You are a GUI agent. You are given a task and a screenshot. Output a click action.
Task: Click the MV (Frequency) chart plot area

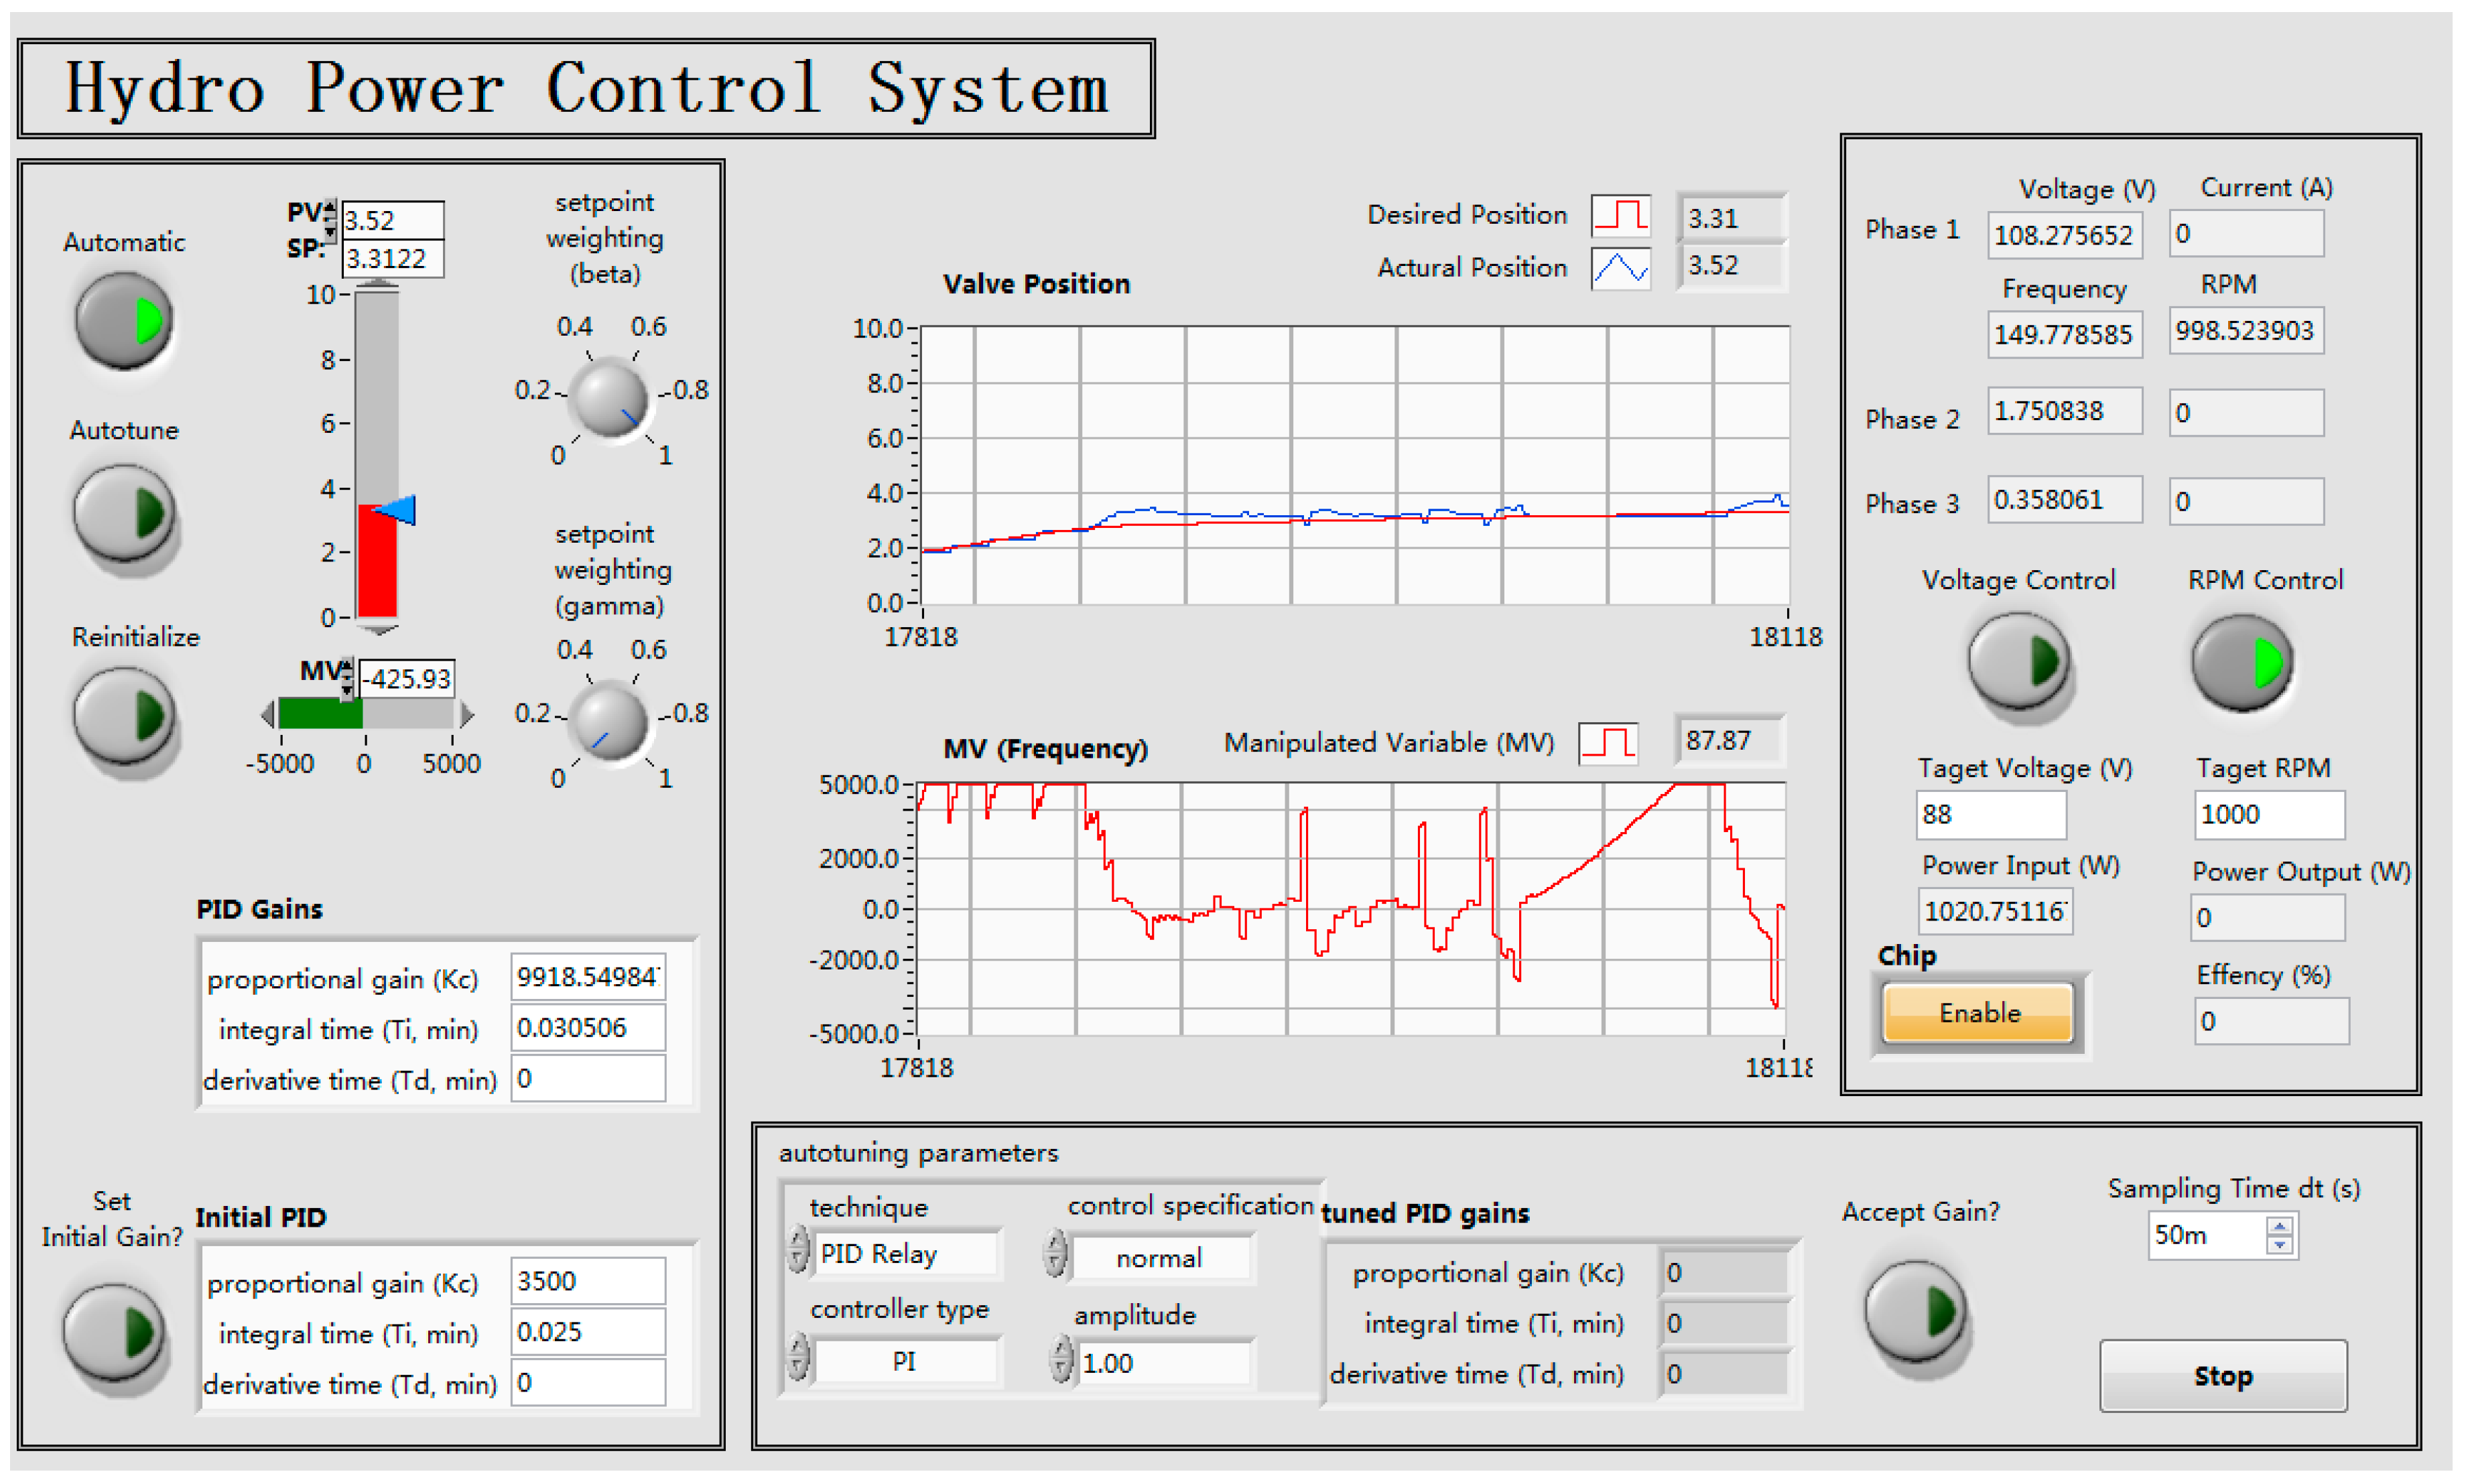point(1351,909)
